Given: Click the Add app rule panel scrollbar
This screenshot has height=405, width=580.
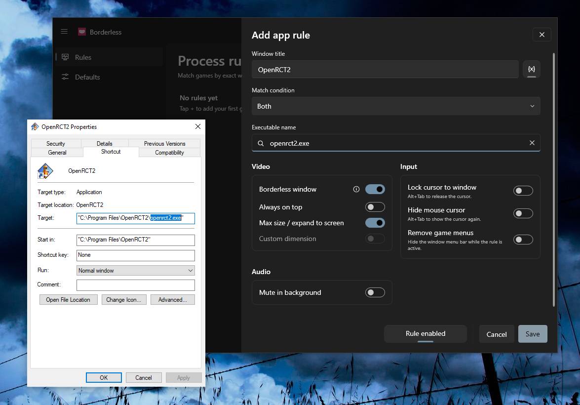Looking at the screenshot, I should pos(554,180).
